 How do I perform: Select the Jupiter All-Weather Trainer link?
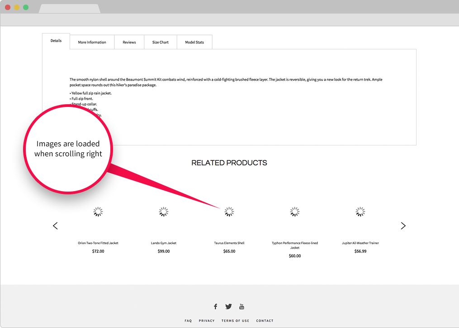tap(360, 243)
